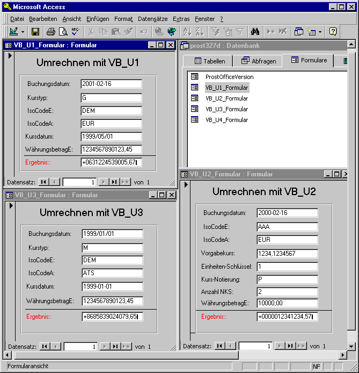Click Vorgabekurs field in VB_U2 form
359x373 pixels.
[x=287, y=254]
